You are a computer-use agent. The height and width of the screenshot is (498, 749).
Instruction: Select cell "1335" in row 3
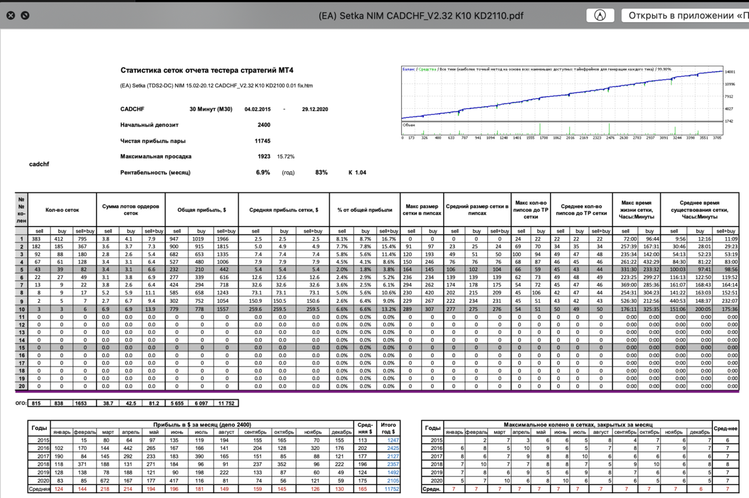(226, 255)
